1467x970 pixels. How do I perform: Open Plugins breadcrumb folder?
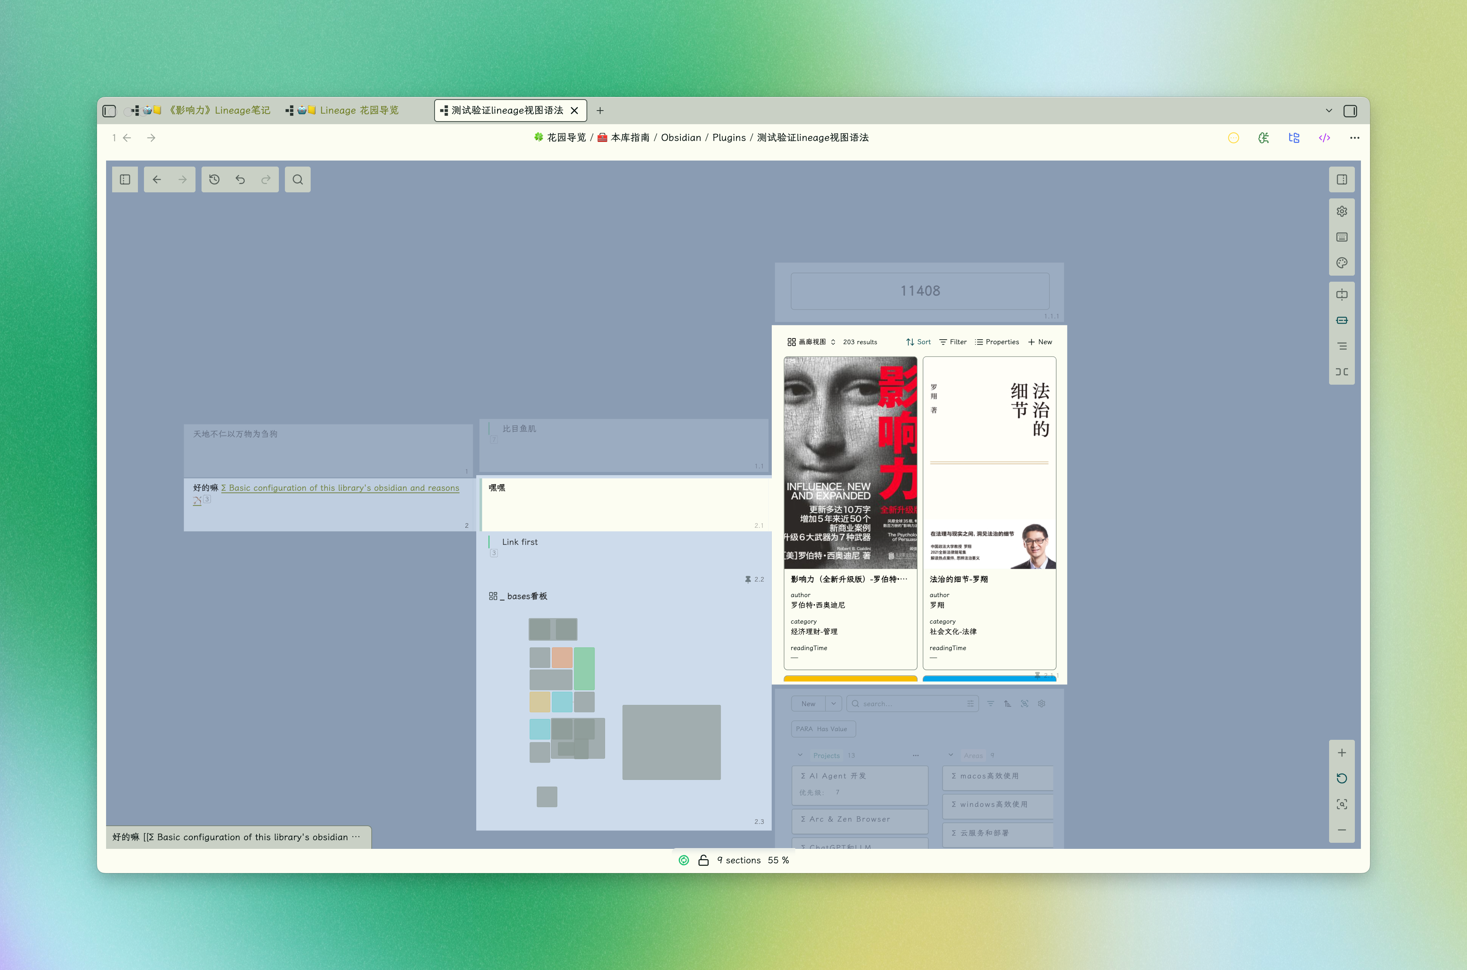pos(729,138)
